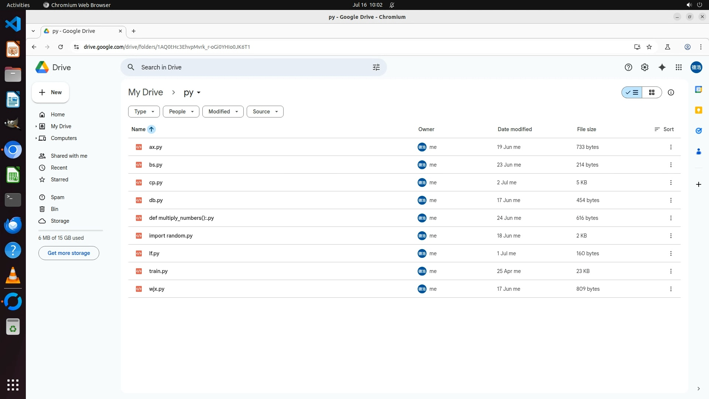Screen dimensions: 709x399
Task: Expand the Type filter dropdown
Action: pos(144,112)
